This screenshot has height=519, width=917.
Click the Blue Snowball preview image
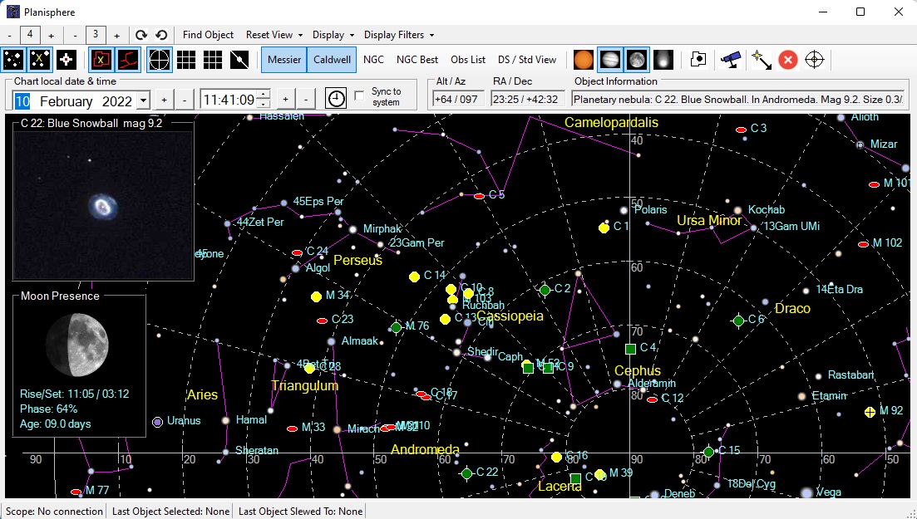pos(103,205)
